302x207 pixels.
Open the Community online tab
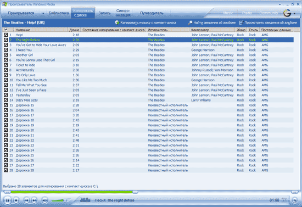click(269, 13)
